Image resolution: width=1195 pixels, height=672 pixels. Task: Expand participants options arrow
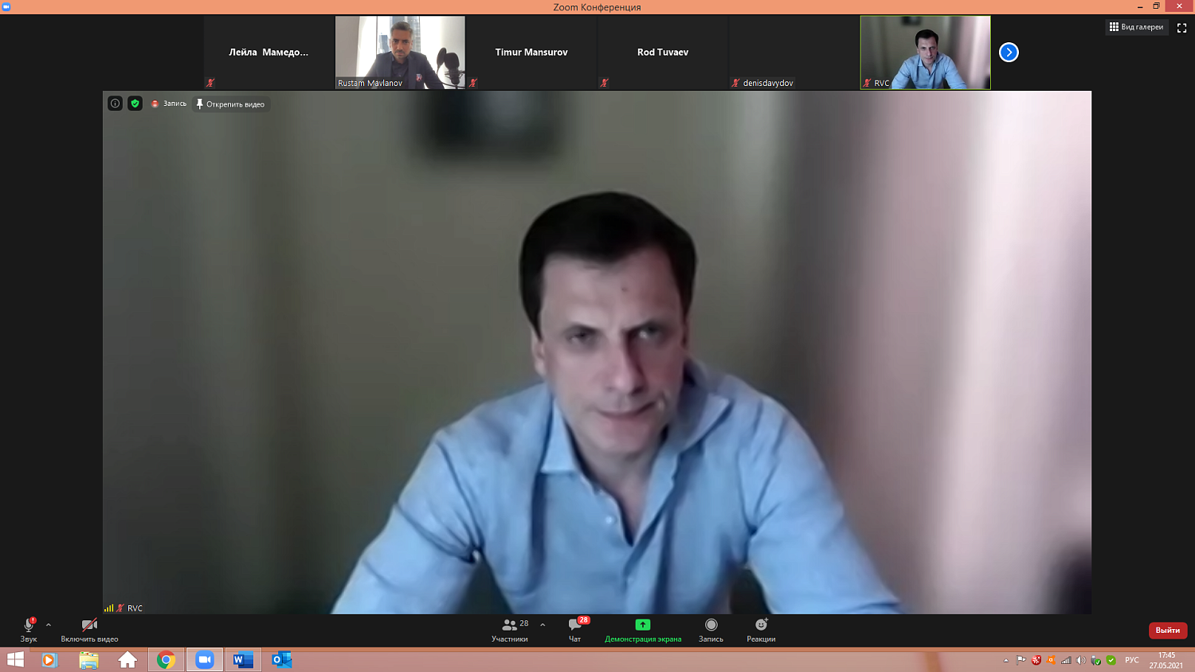(543, 625)
